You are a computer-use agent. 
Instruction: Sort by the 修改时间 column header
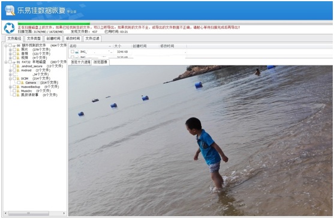(173, 46)
